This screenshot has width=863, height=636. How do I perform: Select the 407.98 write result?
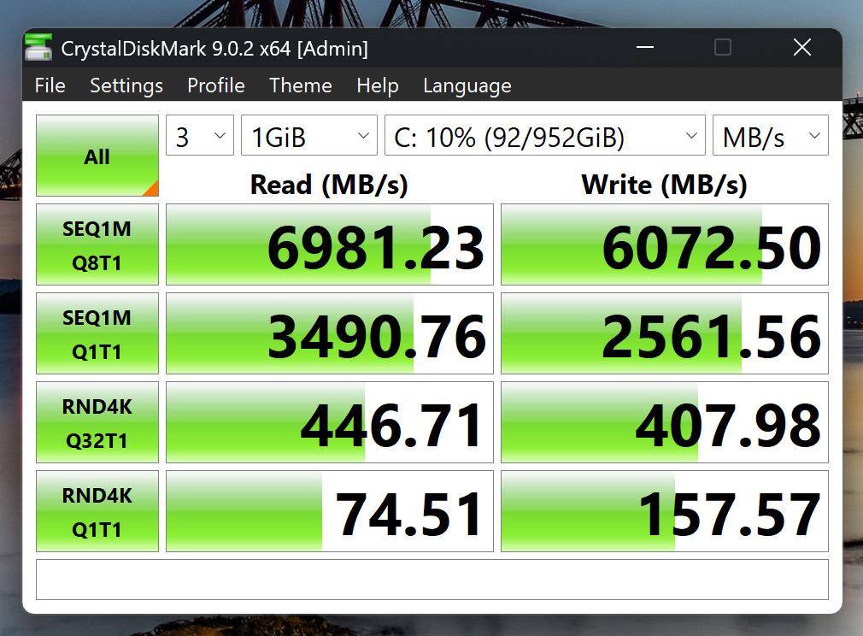point(664,422)
